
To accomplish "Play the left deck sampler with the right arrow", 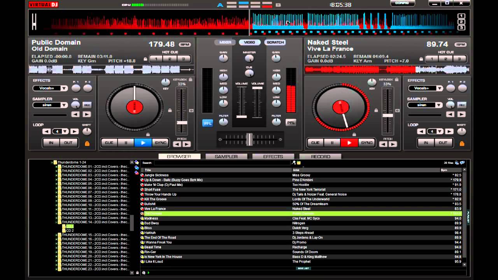I will point(87,114).
